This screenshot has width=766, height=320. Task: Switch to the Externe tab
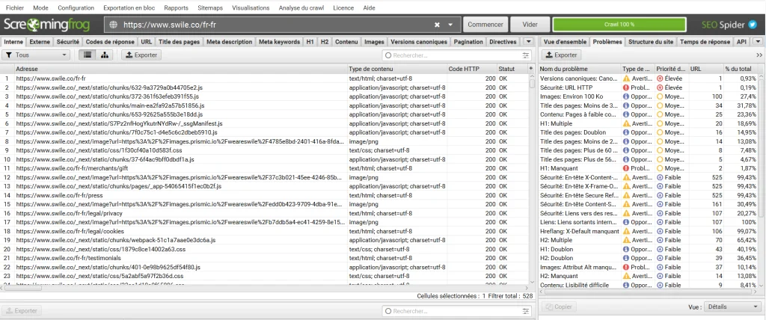point(40,42)
